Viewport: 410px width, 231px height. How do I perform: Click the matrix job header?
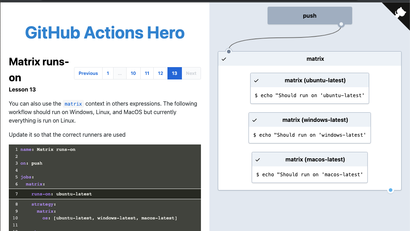tap(310, 59)
